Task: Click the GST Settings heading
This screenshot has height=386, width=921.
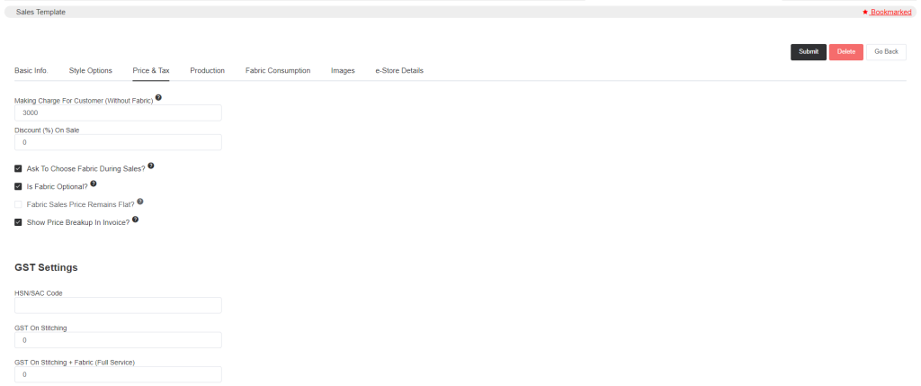Action: (x=46, y=267)
